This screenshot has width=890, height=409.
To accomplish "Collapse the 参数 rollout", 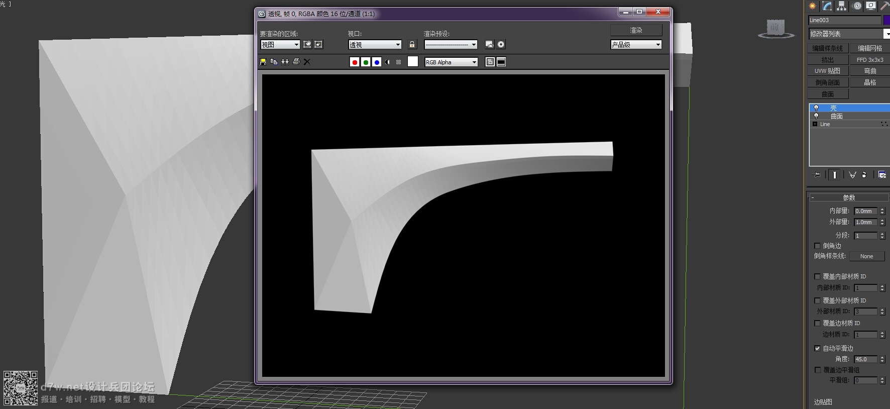I will point(849,197).
